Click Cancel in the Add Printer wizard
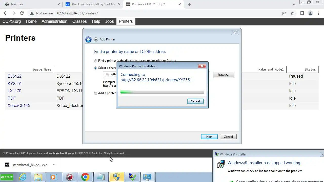 [x=228, y=137]
